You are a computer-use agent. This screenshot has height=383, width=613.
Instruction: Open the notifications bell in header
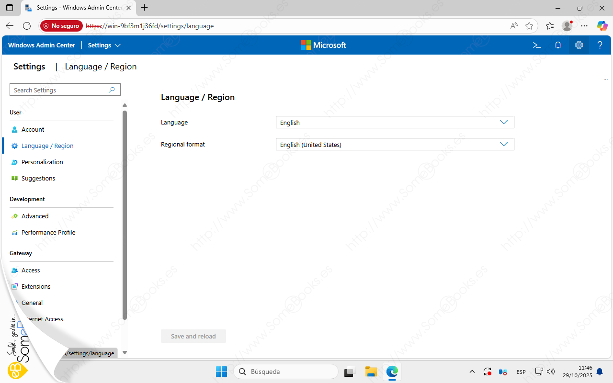558,45
